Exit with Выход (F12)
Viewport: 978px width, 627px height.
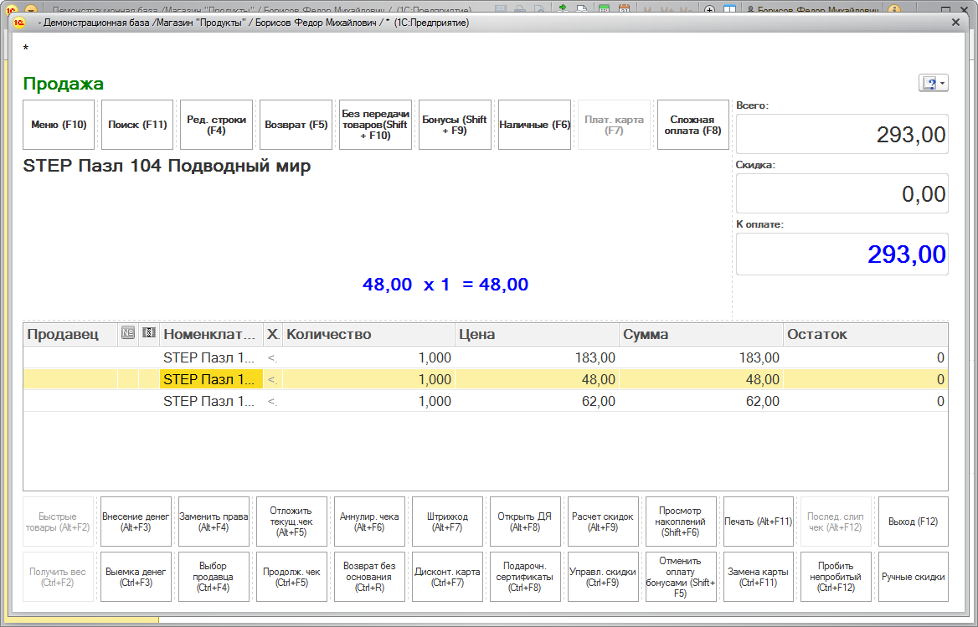(x=914, y=522)
